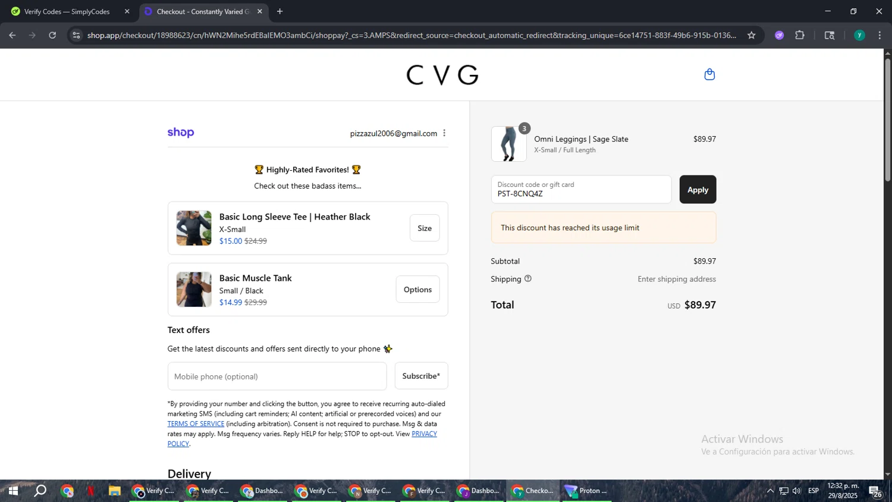892x502 pixels.
Task: Open the volume icon in system tray
Action: point(797,491)
